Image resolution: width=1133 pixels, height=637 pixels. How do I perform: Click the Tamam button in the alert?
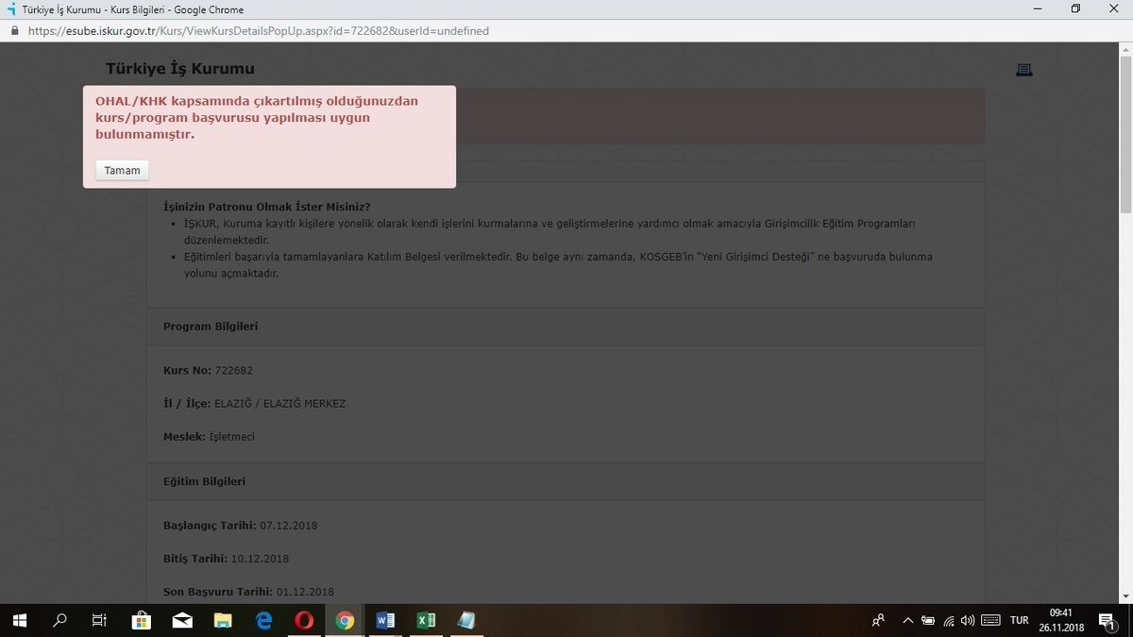(122, 170)
